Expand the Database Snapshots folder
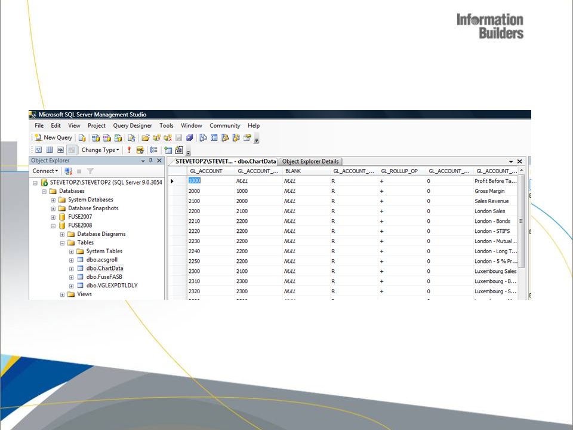The image size is (573, 430). tap(53, 208)
